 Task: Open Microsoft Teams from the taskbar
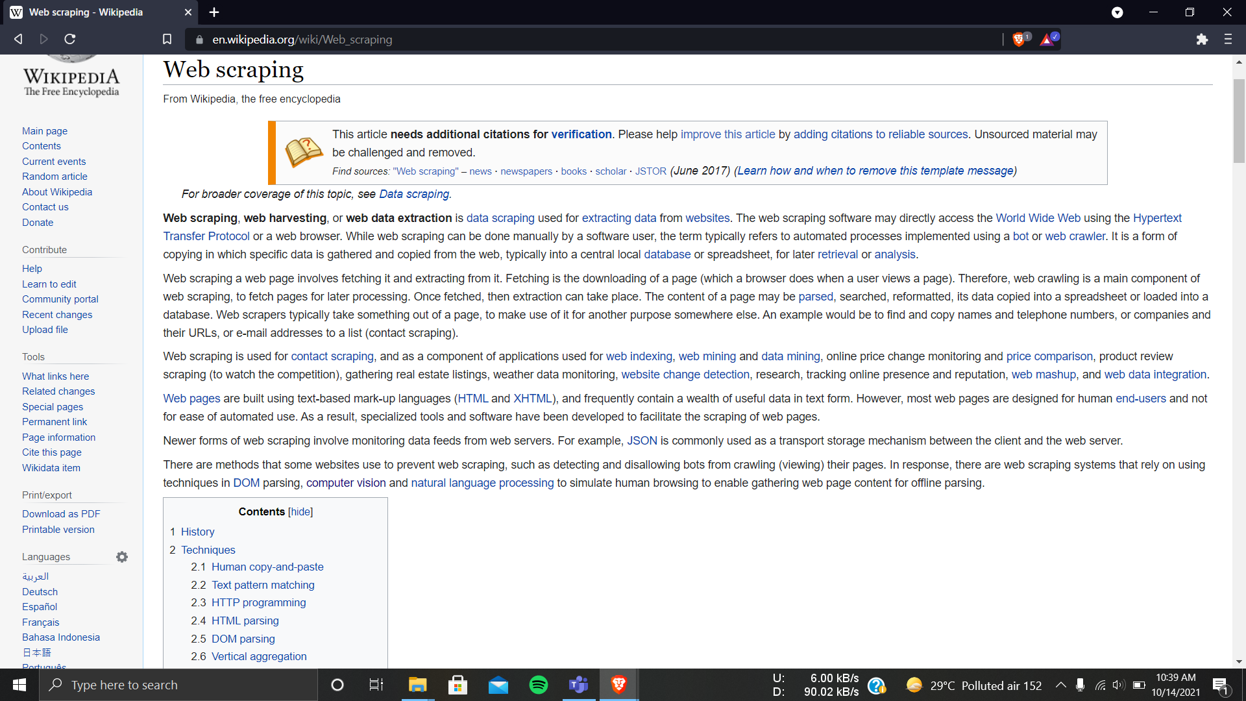click(578, 685)
